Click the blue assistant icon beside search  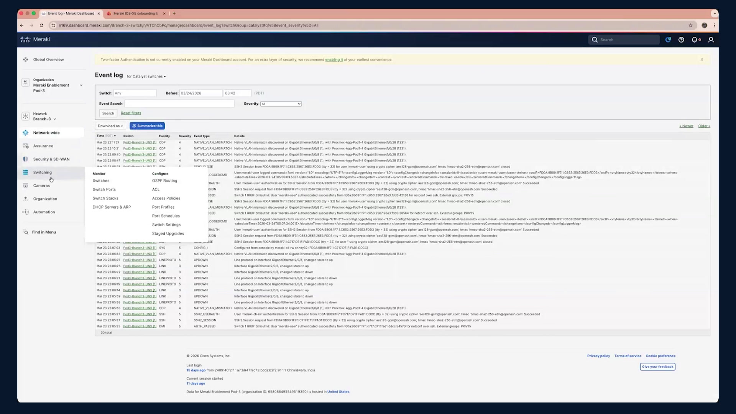(x=668, y=39)
